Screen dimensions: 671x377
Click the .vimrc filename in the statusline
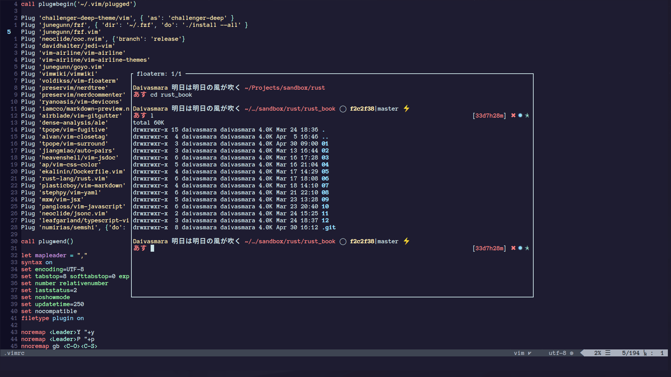click(x=14, y=353)
